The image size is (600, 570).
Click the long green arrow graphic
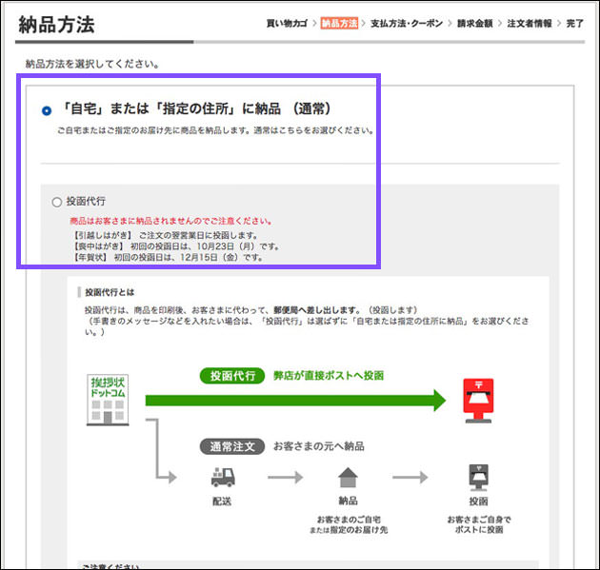tap(295, 401)
